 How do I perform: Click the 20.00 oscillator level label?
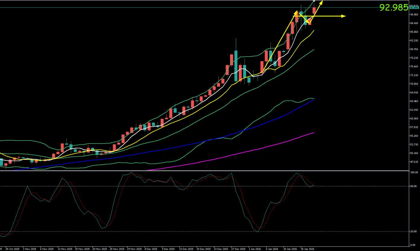(413, 231)
